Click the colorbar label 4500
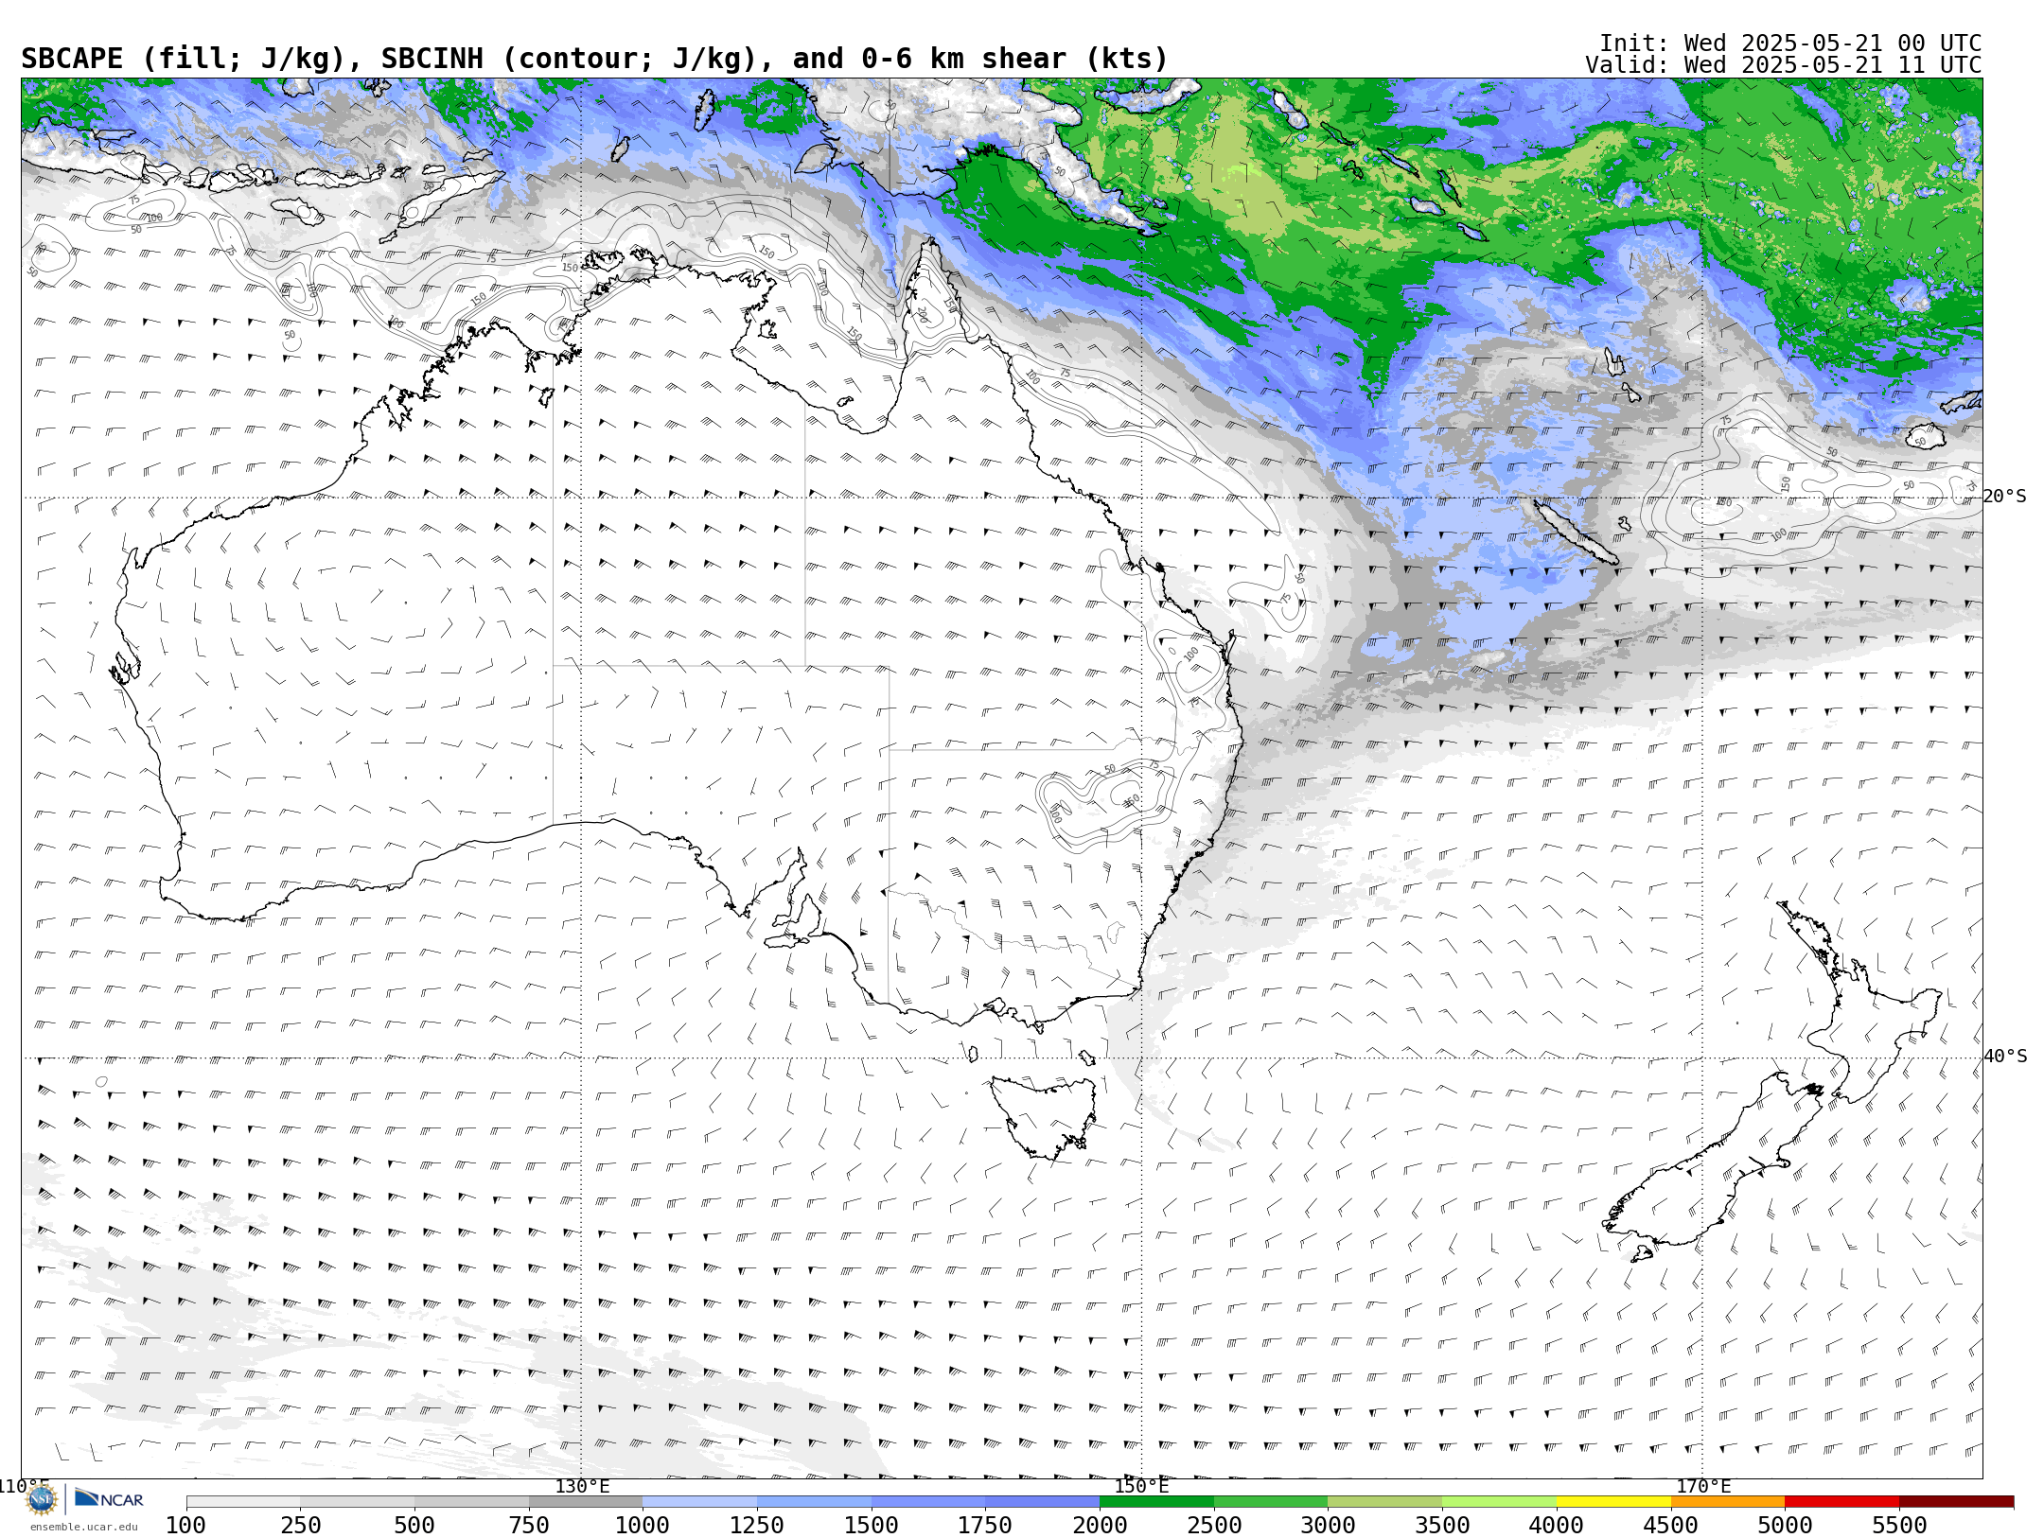The width and height of the screenshot is (2044, 1538). pyautogui.click(x=1670, y=1526)
